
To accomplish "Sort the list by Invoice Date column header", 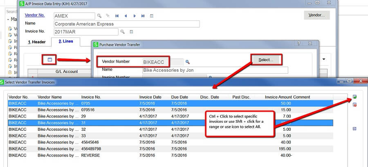I will point(150,97).
